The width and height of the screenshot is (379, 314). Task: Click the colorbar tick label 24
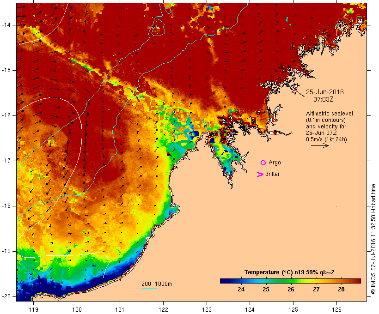(241, 290)
